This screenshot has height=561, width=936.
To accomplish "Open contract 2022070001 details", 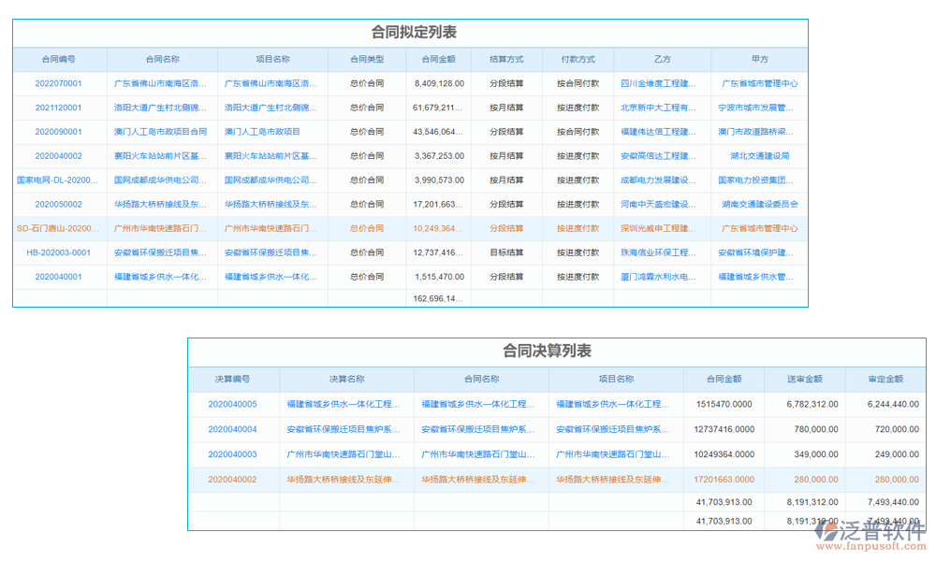I will (59, 83).
